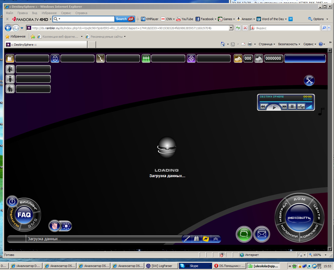The height and width of the screenshot is (270, 334).
Task: Click the binoculars scout icon
Action: pos(196,239)
